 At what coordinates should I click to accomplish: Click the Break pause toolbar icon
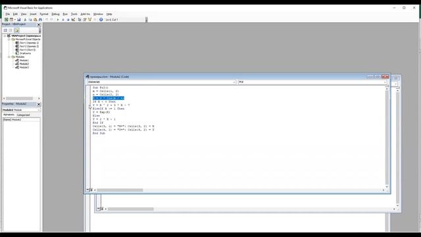pyautogui.click(x=63, y=20)
